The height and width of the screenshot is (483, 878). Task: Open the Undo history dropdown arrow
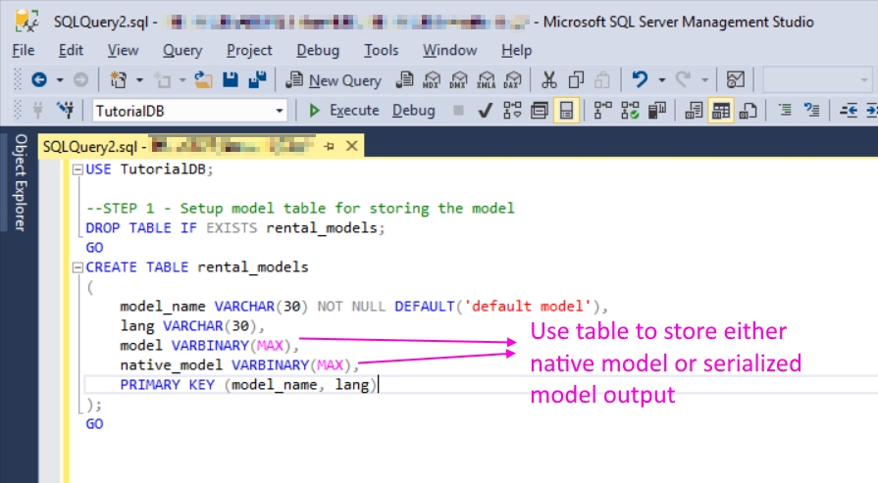(662, 80)
